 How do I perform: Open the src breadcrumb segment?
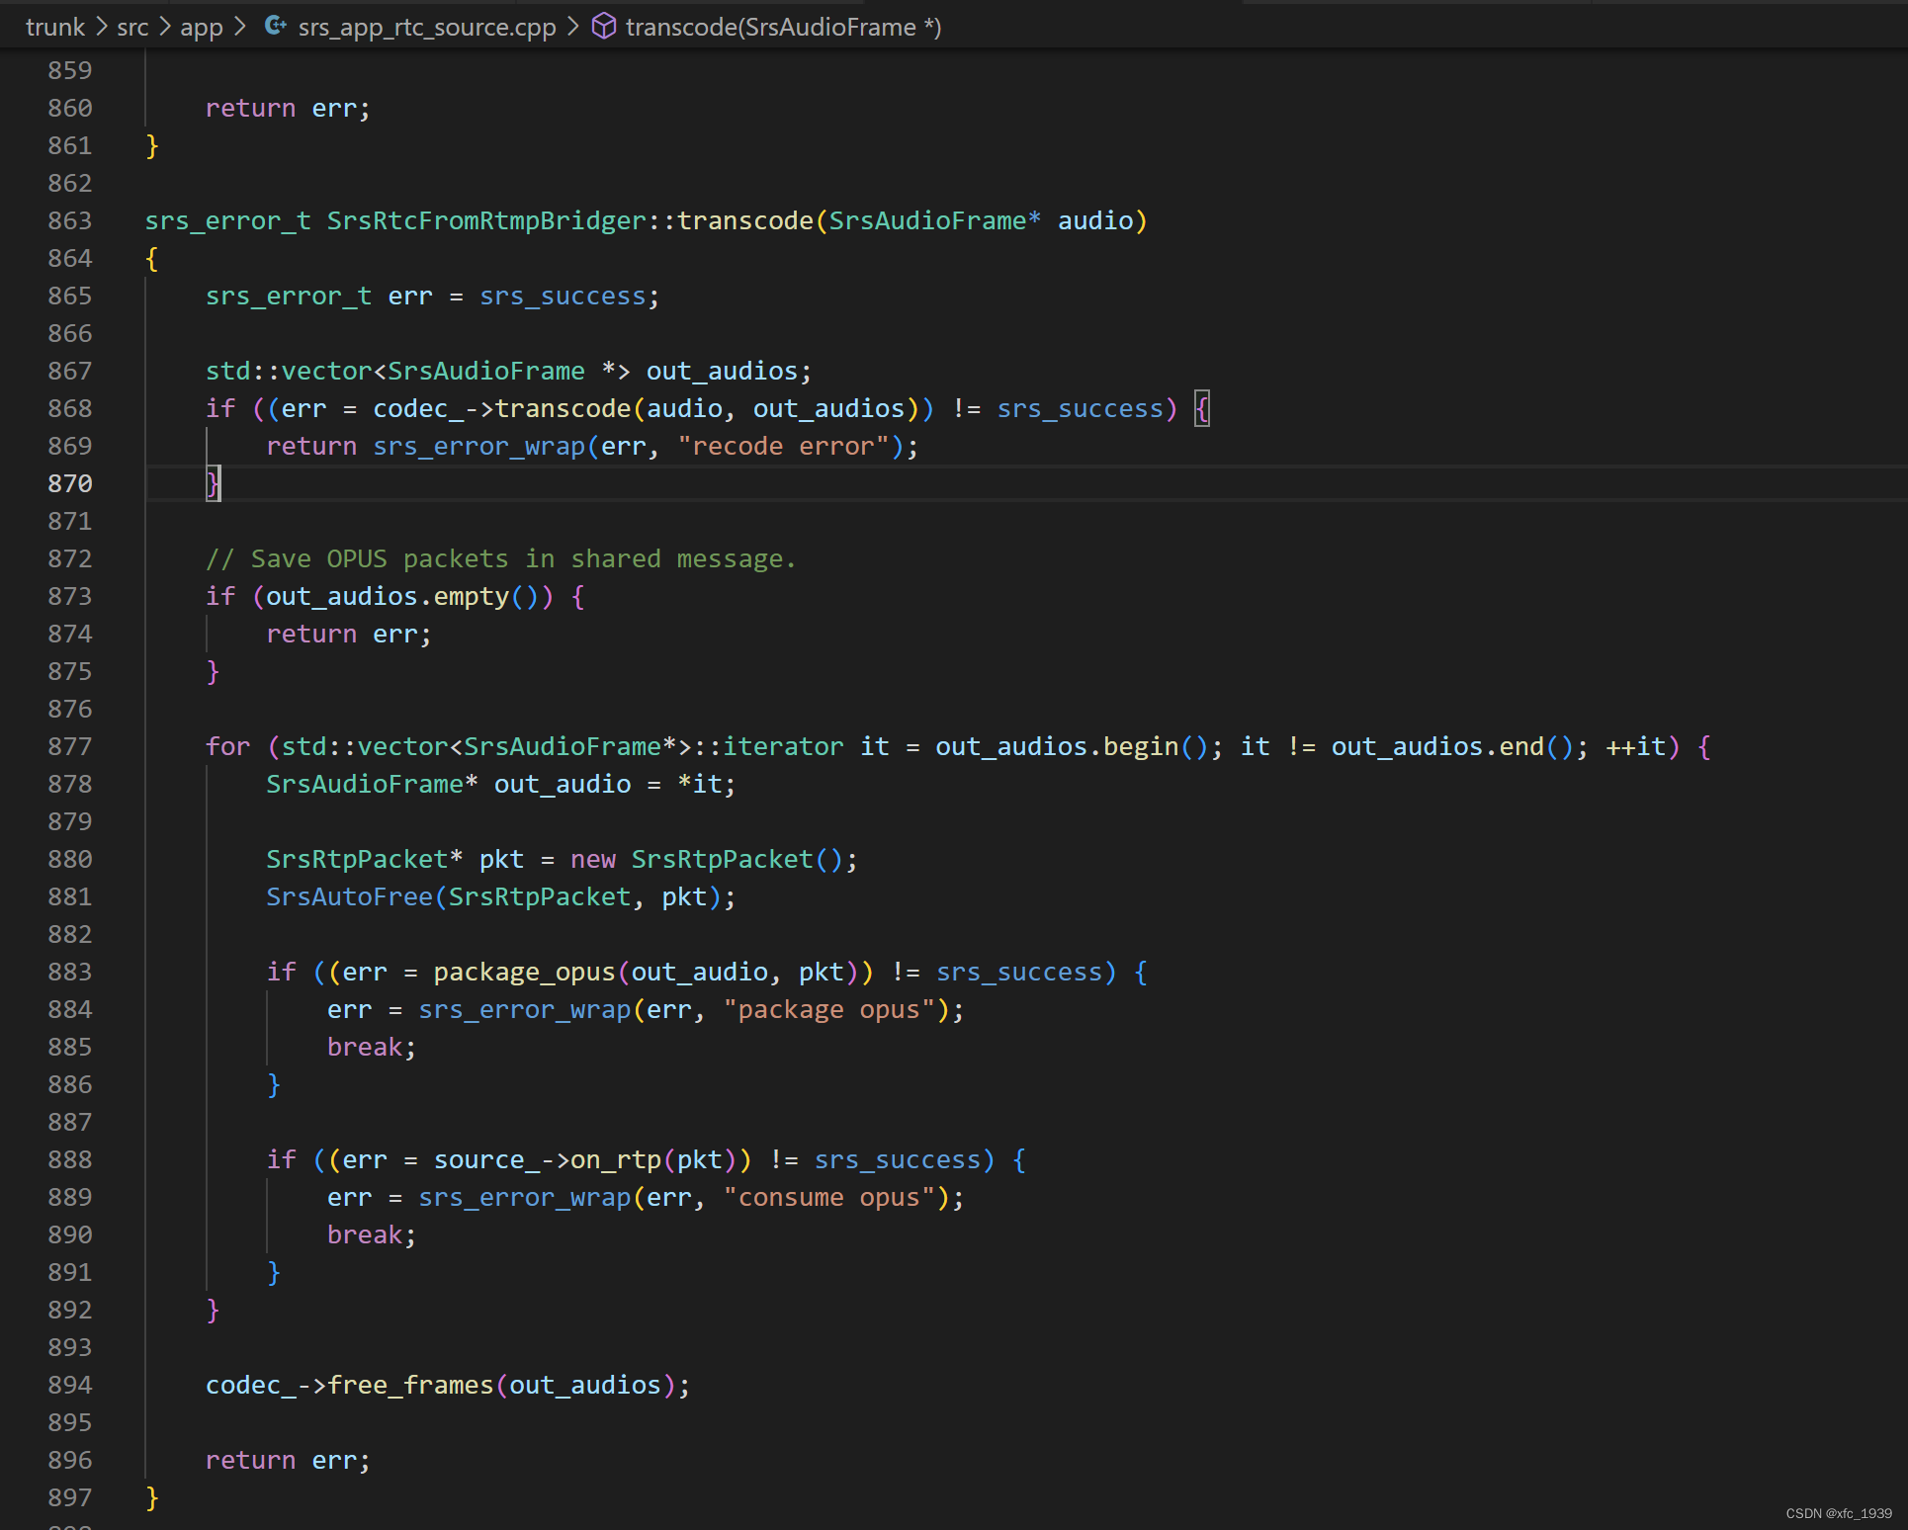click(x=132, y=27)
